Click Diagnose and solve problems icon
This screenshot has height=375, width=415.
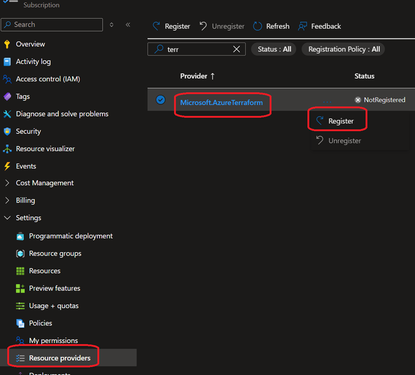[7, 114]
